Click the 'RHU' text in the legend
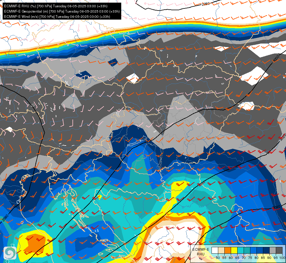 (x=201, y=254)
